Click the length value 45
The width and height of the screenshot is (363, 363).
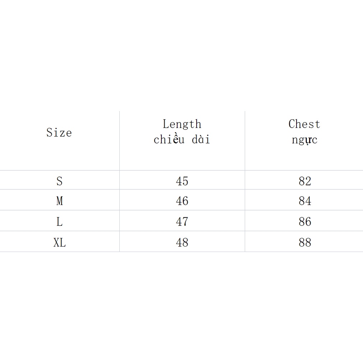(182, 181)
